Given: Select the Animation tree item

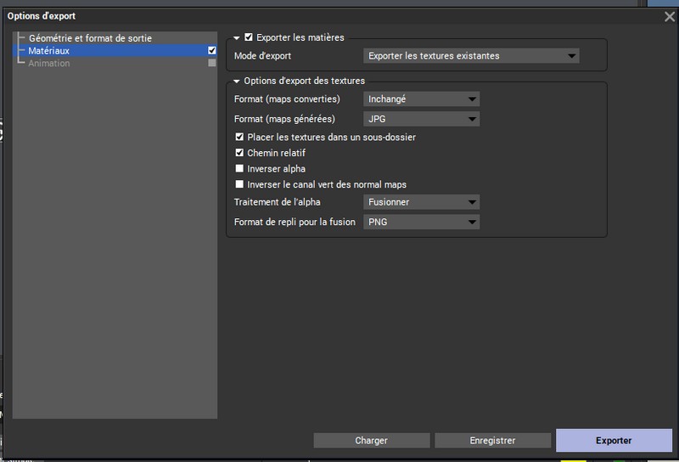Looking at the screenshot, I should (x=49, y=64).
